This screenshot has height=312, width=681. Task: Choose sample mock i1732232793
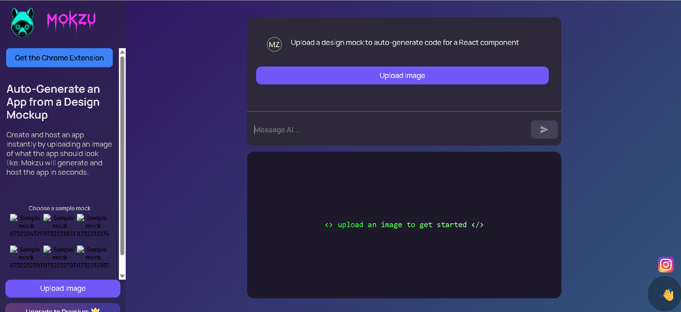pyautogui.click(x=60, y=257)
